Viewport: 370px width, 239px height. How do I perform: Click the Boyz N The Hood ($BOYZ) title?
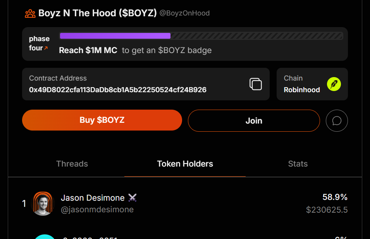coord(98,13)
